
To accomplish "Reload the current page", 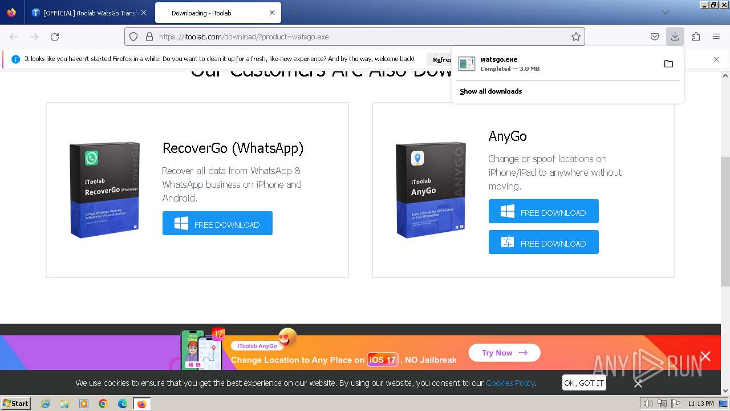I will tap(55, 37).
